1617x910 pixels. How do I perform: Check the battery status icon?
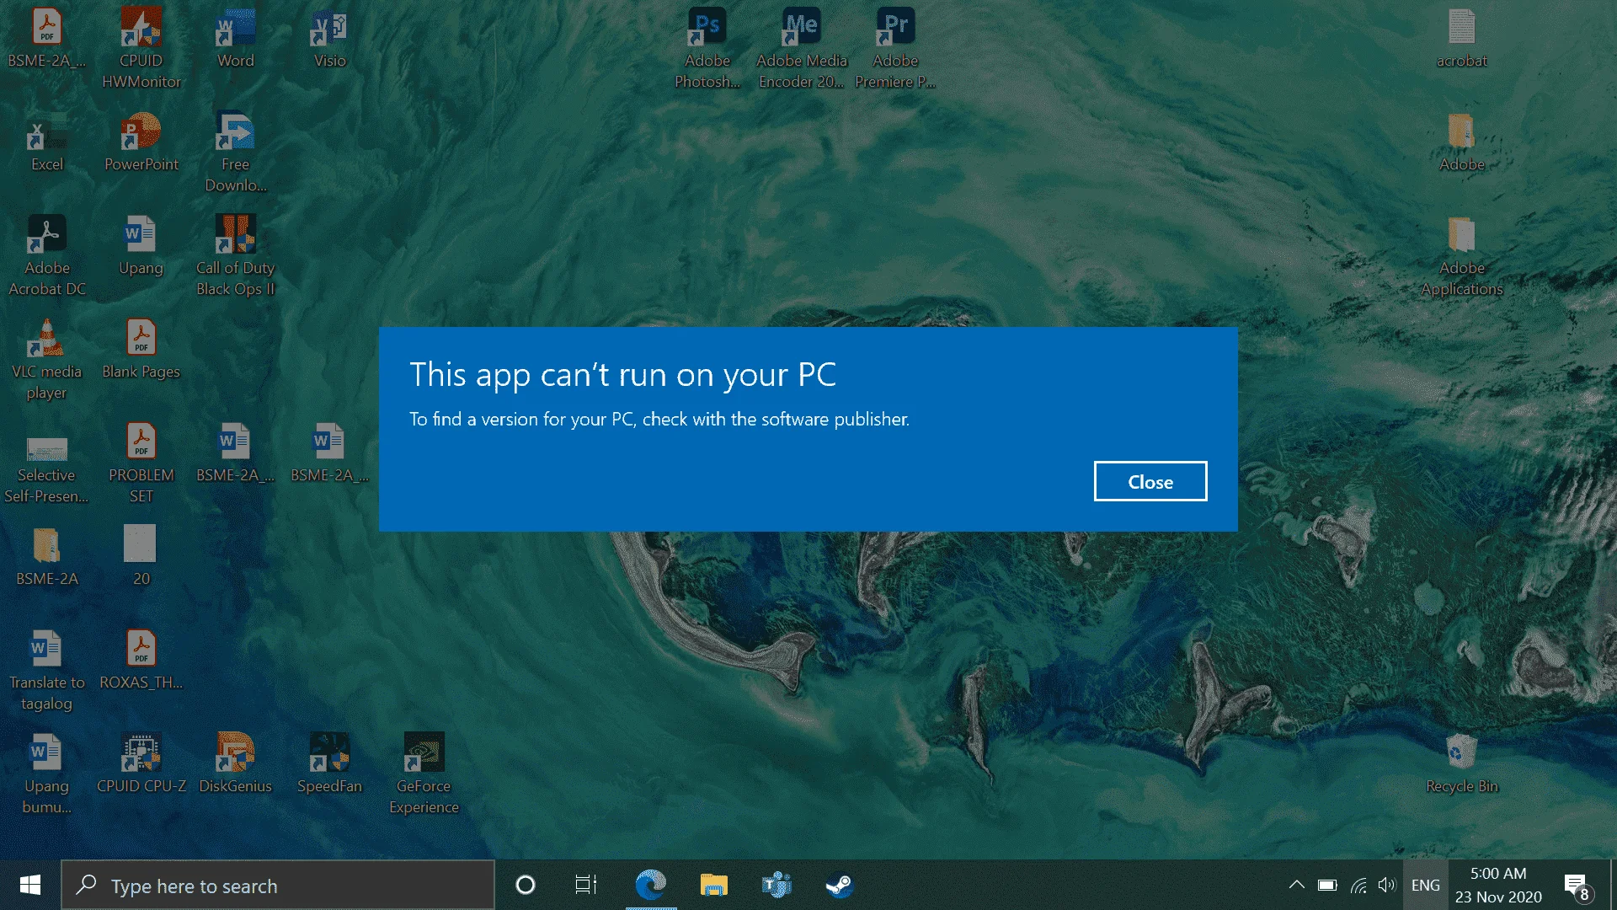[1327, 885]
